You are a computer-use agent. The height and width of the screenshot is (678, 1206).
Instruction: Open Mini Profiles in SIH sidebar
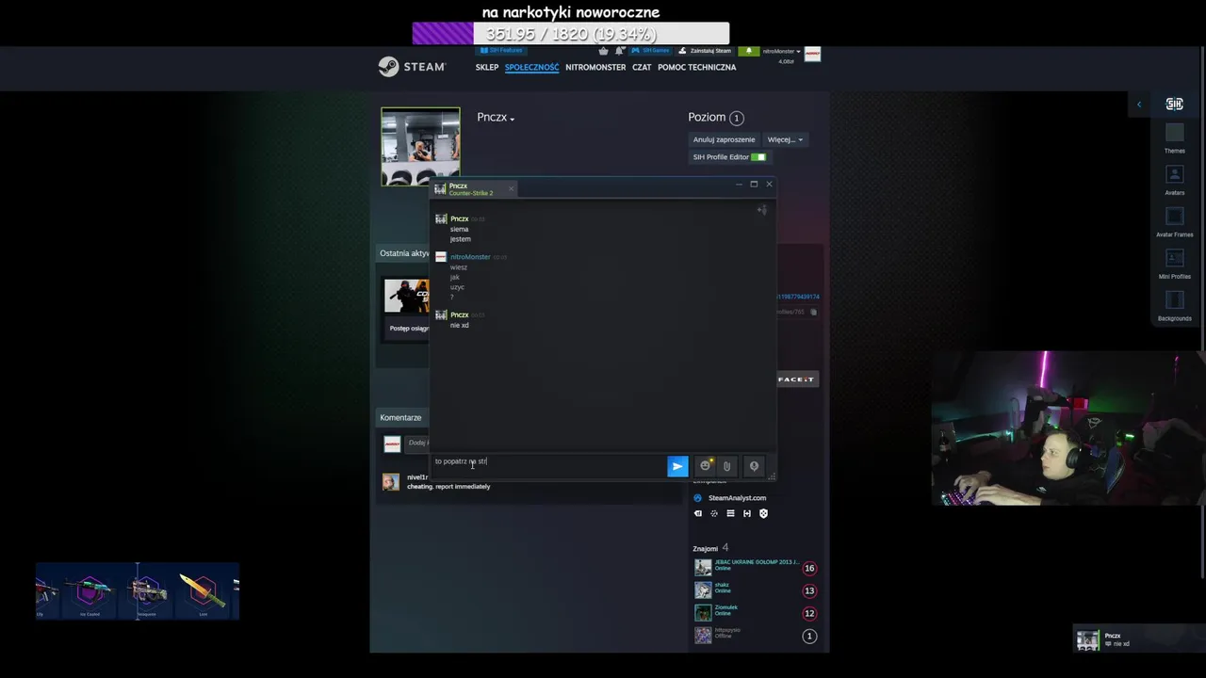pyautogui.click(x=1174, y=265)
